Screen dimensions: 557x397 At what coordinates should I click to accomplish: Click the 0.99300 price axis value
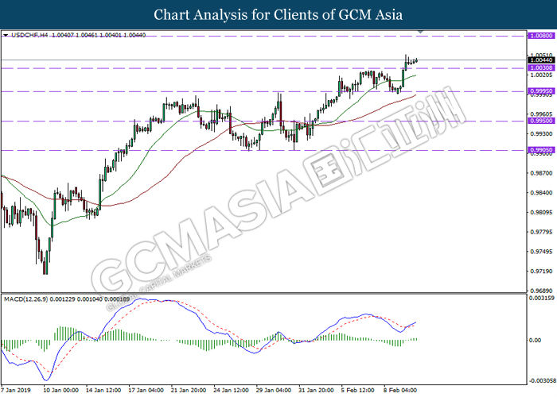541,134
